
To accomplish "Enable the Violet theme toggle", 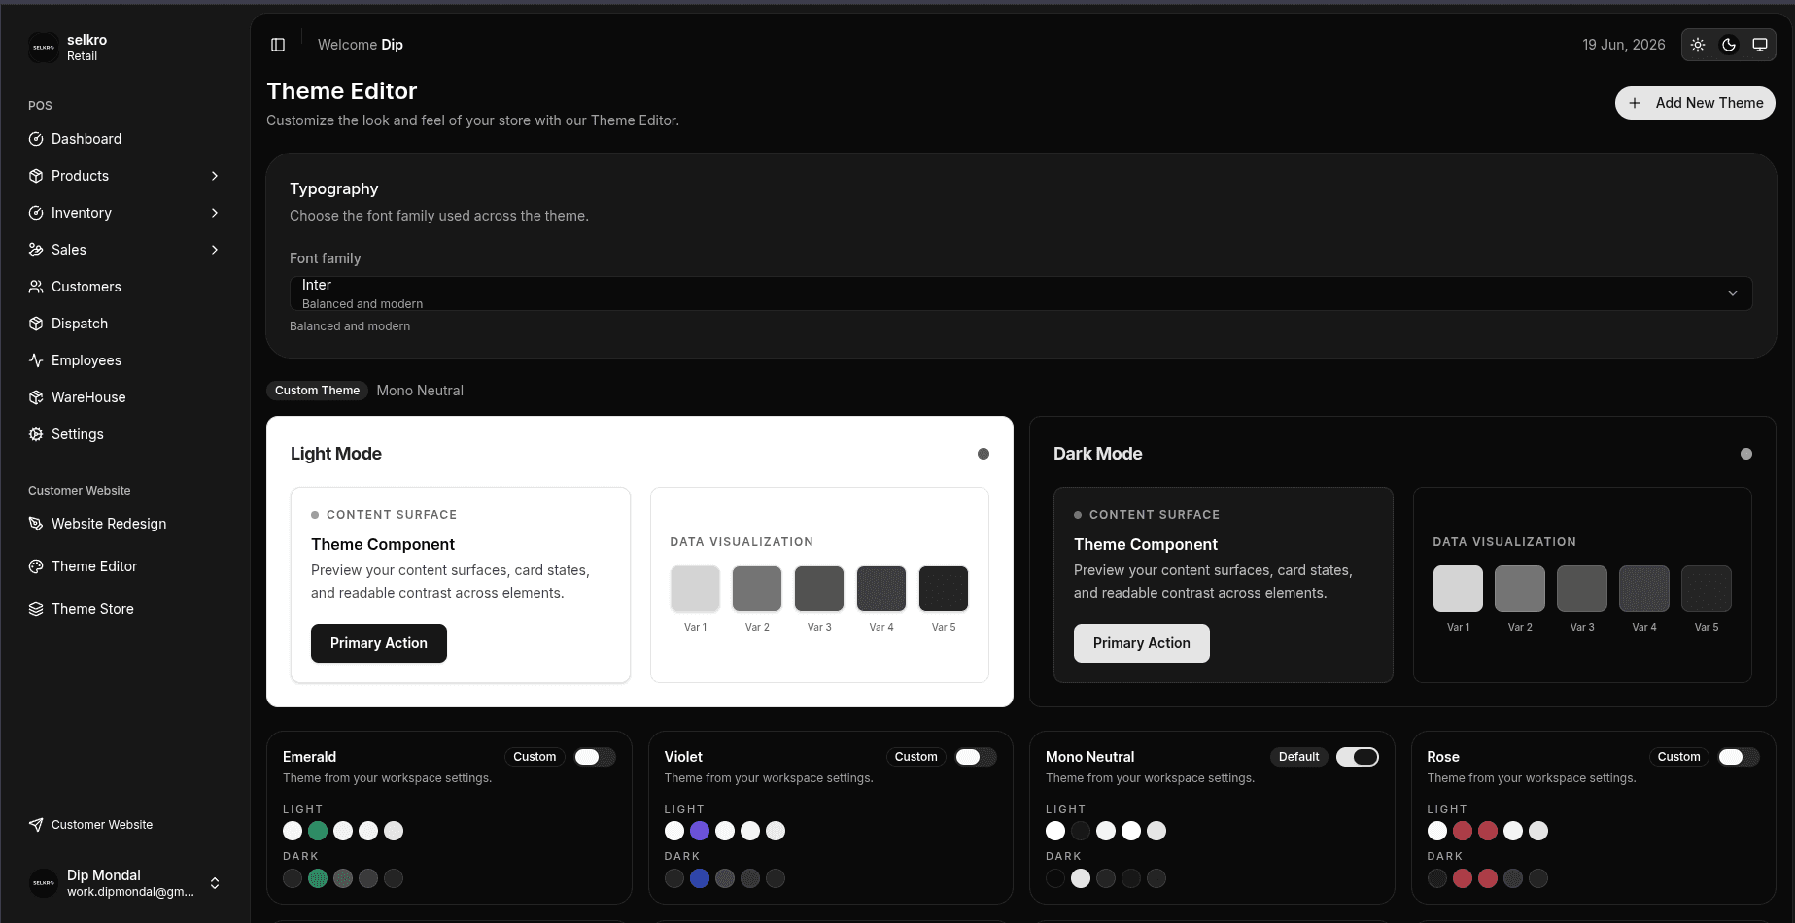I will [x=976, y=757].
